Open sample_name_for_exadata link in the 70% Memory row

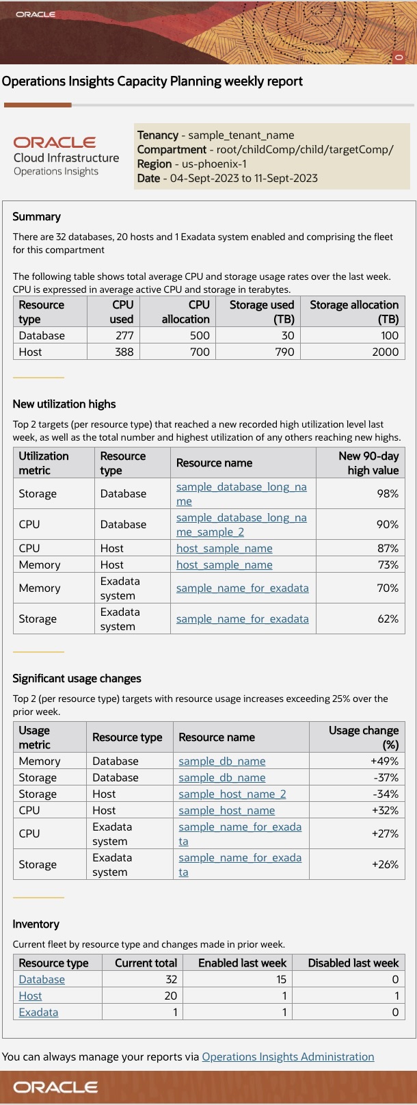(x=242, y=588)
